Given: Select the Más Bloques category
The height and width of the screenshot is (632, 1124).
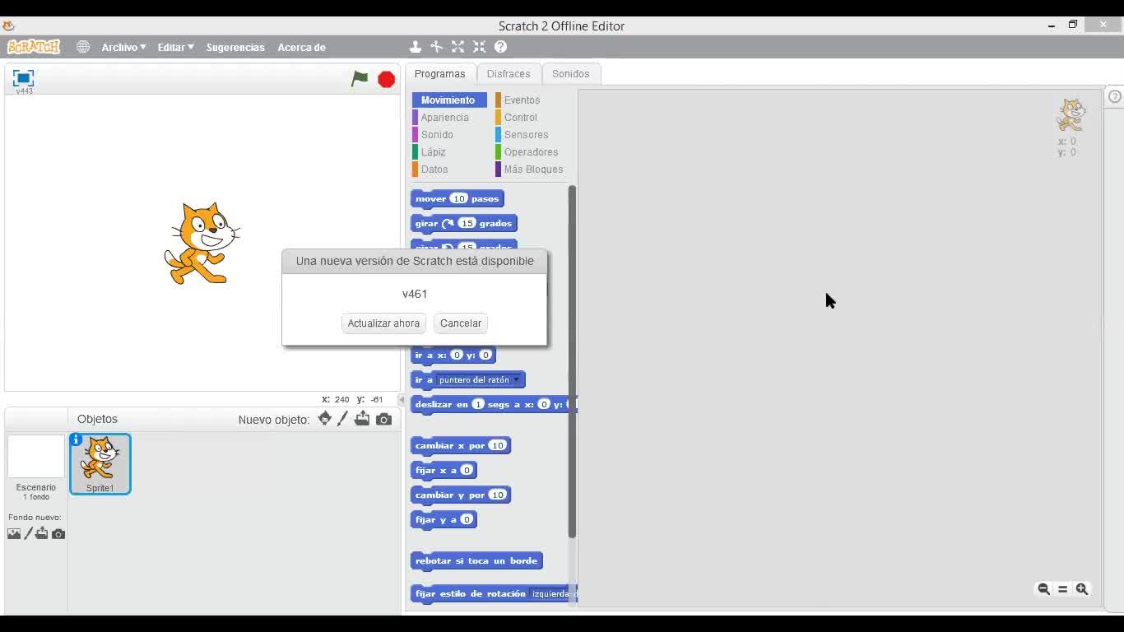Looking at the screenshot, I should (x=532, y=169).
